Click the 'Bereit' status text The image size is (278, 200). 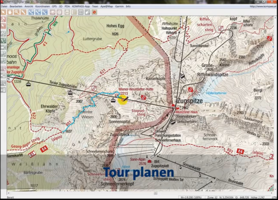pyautogui.click(x=10, y=197)
